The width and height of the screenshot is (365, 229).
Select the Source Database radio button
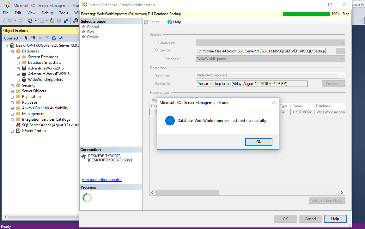point(155,42)
